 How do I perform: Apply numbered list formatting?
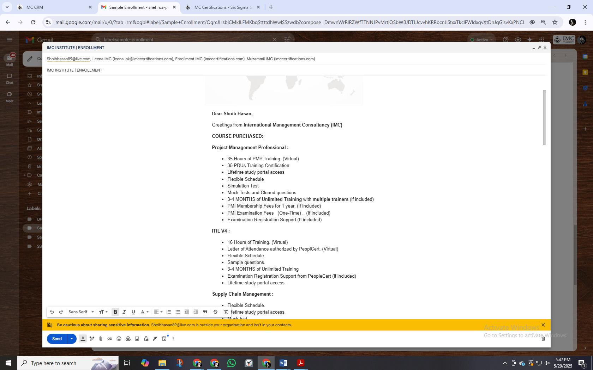tap(169, 312)
